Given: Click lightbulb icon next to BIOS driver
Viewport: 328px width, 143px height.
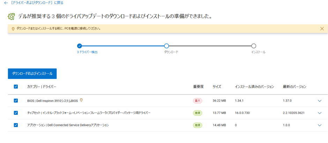Looking at the screenshot, I should (81, 100).
